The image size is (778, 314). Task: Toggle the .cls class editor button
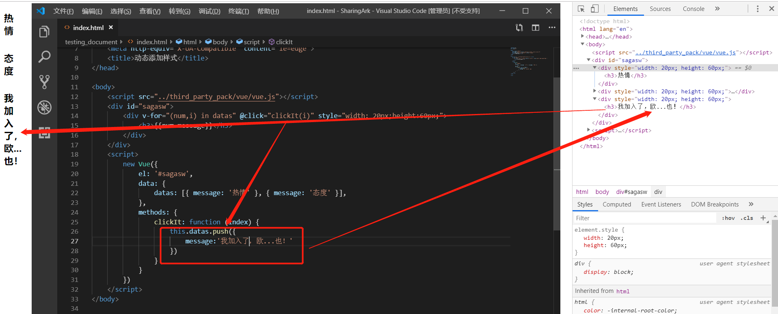[747, 218]
